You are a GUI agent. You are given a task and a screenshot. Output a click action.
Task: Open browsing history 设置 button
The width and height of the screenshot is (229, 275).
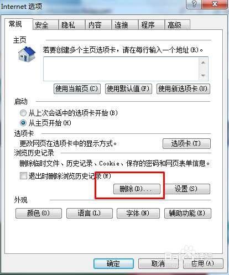186,189
